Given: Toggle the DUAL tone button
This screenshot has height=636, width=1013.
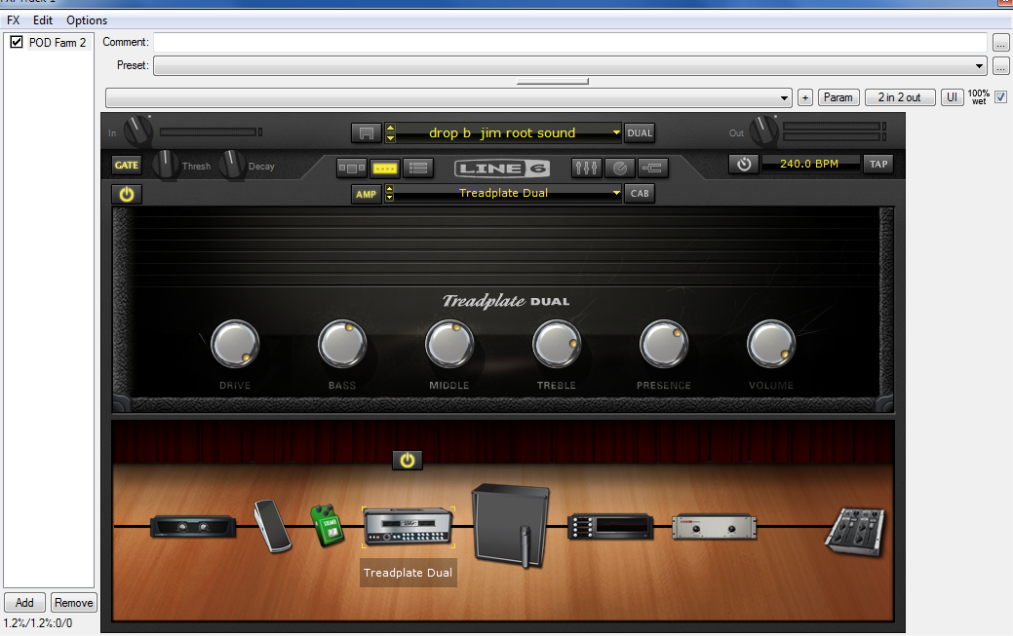Looking at the screenshot, I should (640, 133).
